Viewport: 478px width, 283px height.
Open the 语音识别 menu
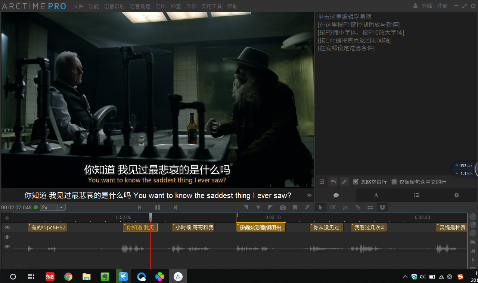[114, 6]
